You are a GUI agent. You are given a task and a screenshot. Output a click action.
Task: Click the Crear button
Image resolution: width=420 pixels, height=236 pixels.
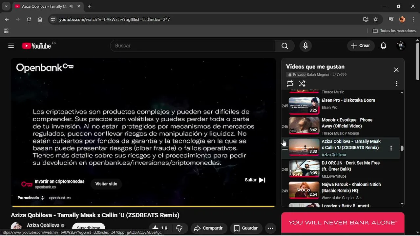(x=360, y=46)
